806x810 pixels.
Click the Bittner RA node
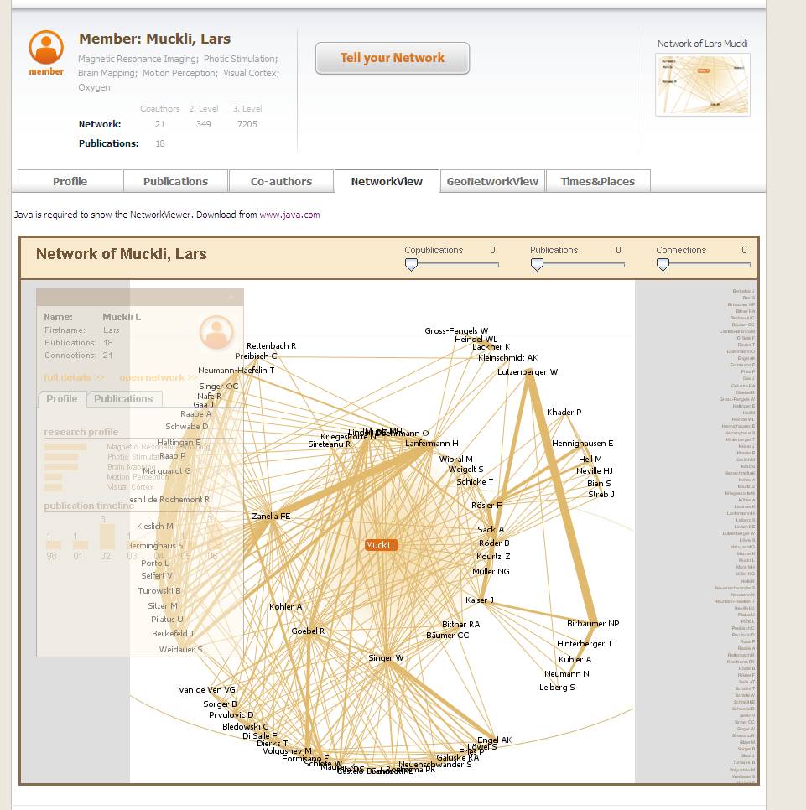click(x=460, y=624)
